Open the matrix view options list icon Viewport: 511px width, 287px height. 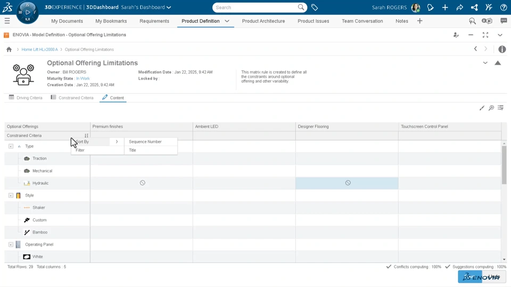click(x=500, y=108)
